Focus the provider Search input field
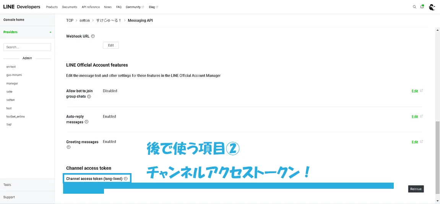The image size is (440, 204). [x=27, y=47]
